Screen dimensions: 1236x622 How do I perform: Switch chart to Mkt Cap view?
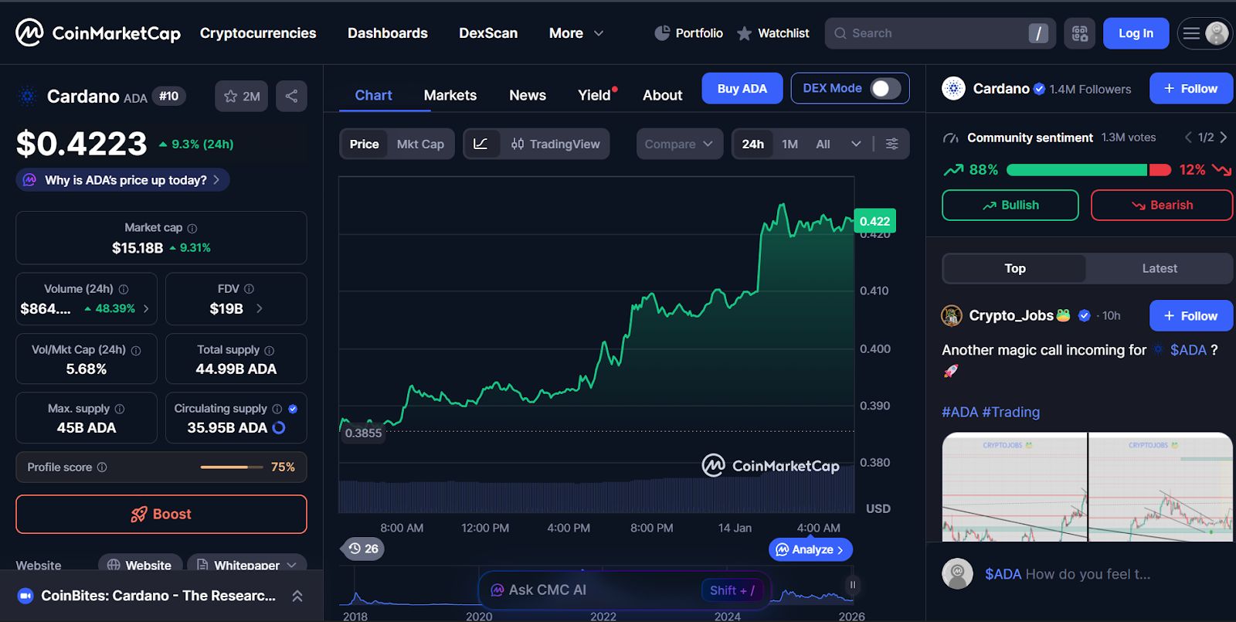[x=420, y=144]
